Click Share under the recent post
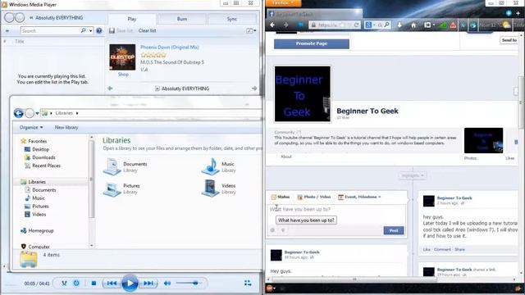Screen dimensions: 525x295 click(x=459, y=249)
